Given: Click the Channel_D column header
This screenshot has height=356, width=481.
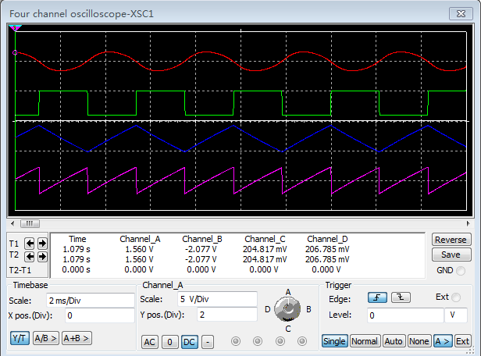Looking at the screenshot, I should click(327, 239).
